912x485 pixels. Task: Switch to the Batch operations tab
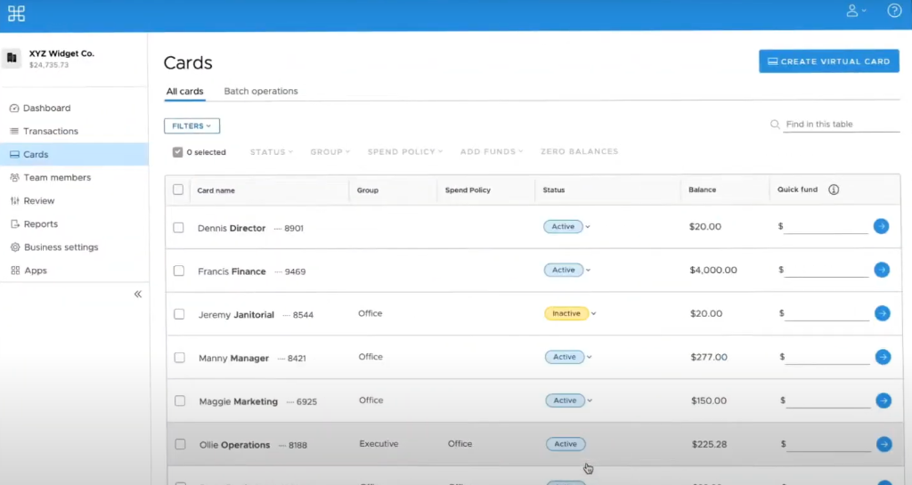click(x=261, y=91)
